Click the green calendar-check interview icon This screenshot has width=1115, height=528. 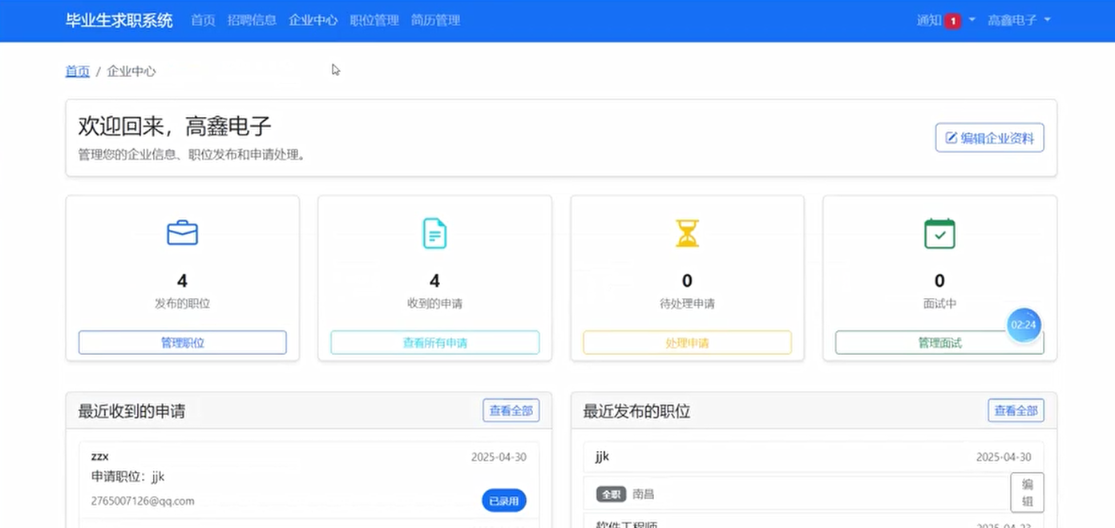tap(939, 233)
